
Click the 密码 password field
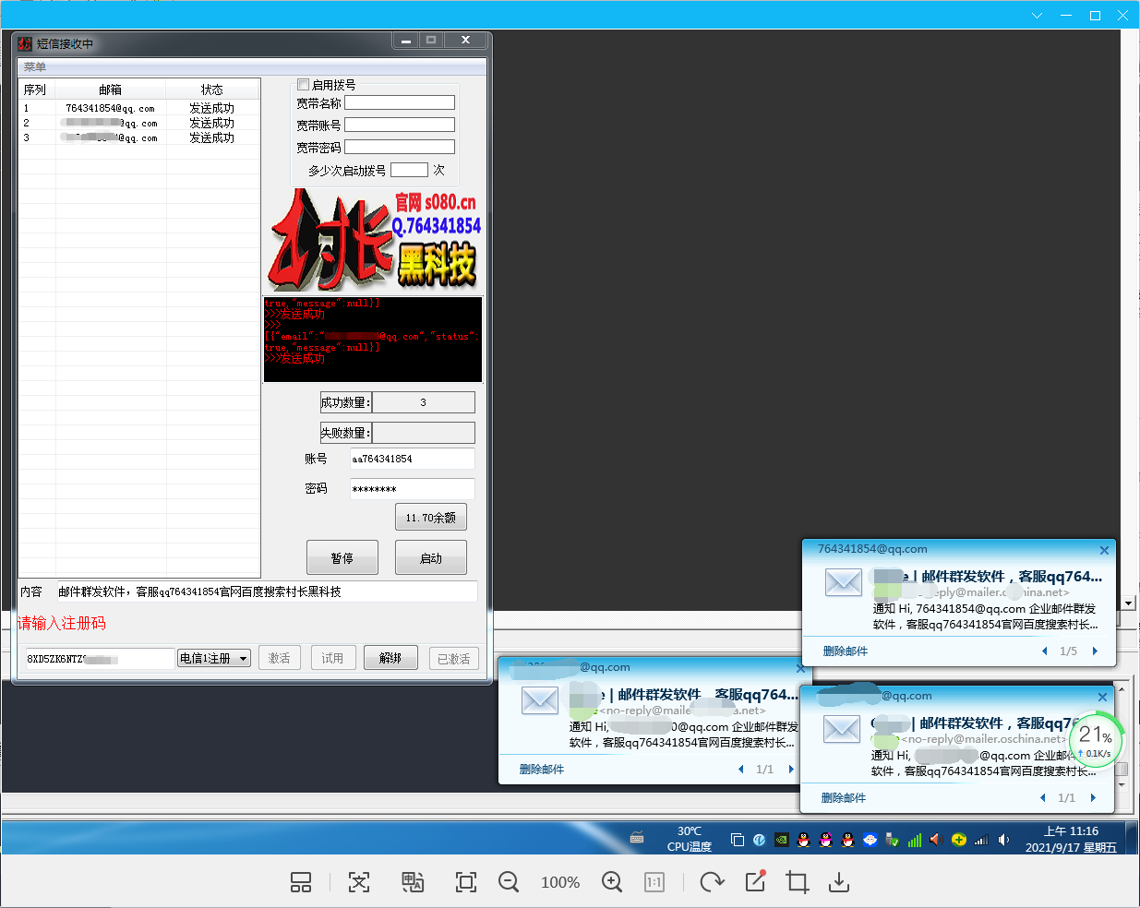click(x=413, y=488)
